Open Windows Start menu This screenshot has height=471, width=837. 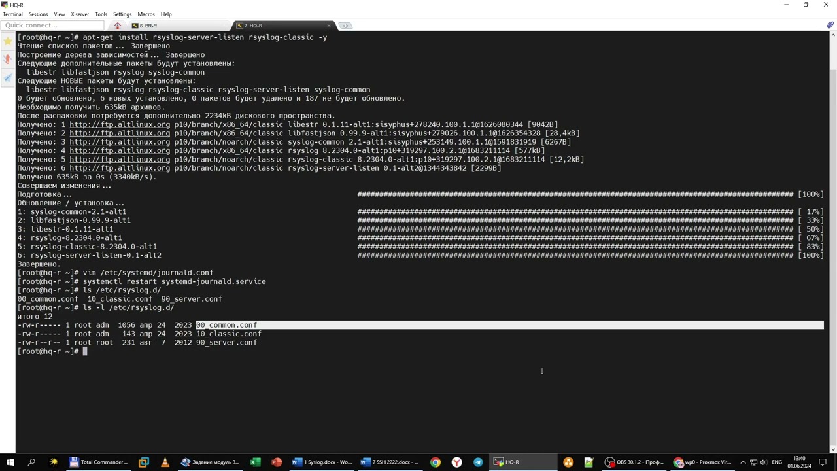10,462
